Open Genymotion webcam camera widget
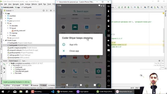Screen dimensions: 167x94 click(109, 21)
